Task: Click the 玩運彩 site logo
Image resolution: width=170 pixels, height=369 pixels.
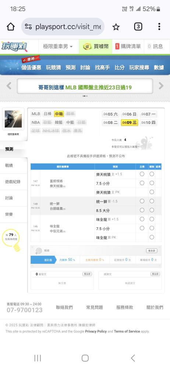Action: pos(14,46)
